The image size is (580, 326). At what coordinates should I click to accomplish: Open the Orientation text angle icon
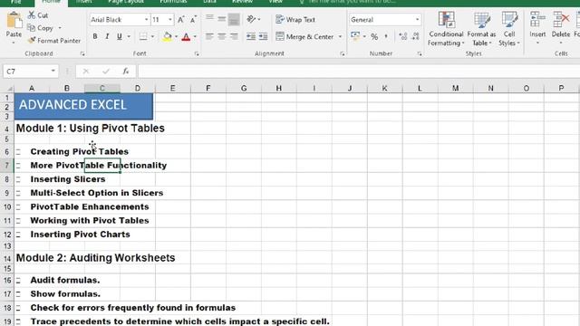(x=251, y=19)
